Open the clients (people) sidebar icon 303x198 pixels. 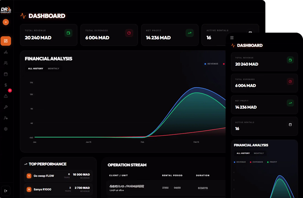pyautogui.click(x=6, y=63)
